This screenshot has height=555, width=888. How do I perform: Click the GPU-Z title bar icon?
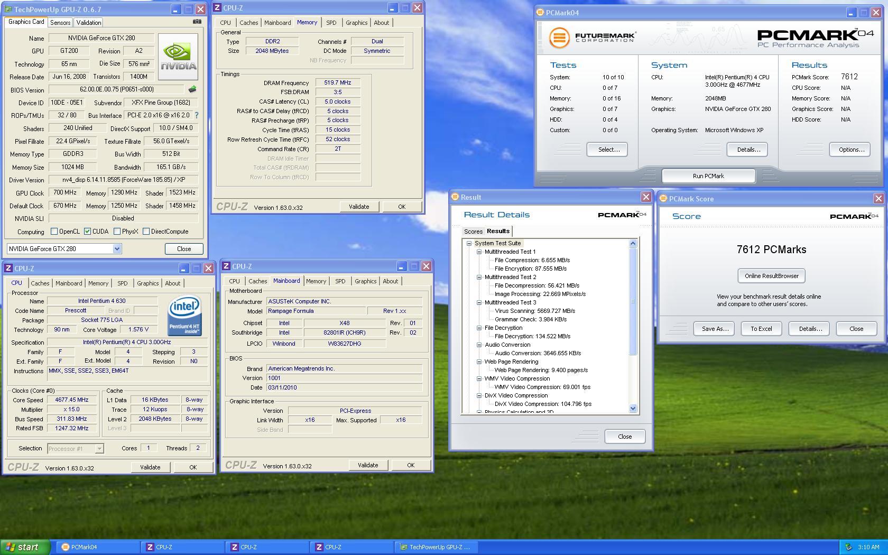pos(8,10)
